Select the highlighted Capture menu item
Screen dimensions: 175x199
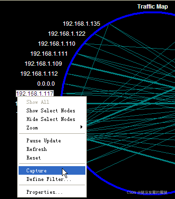52,170
